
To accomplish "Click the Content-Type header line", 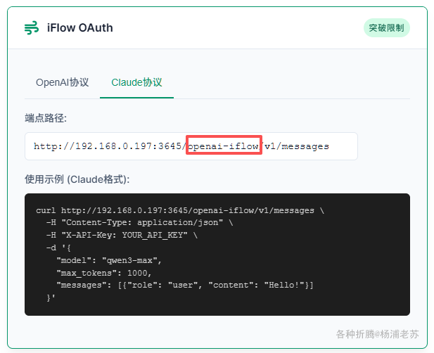I will pyautogui.click(x=140, y=222).
